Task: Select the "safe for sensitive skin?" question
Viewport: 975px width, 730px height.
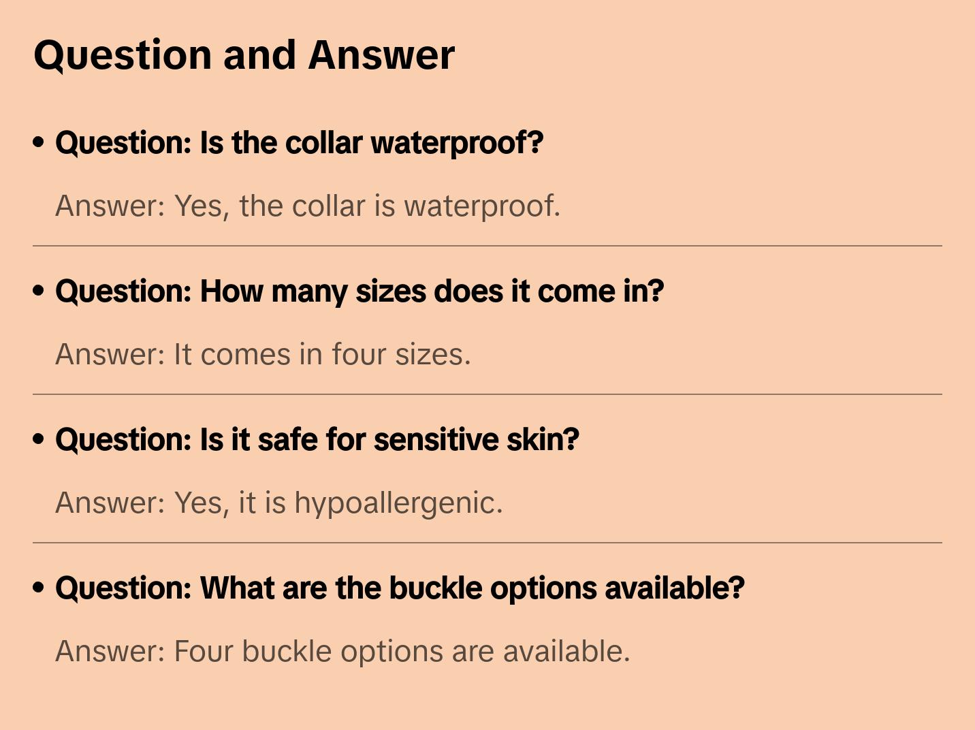Action: click(317, 440)
